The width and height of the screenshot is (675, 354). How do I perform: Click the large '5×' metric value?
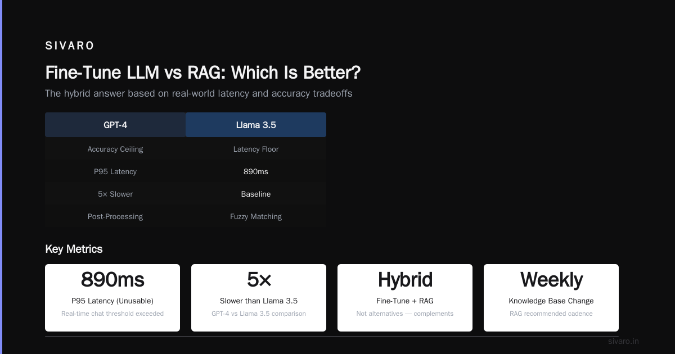pos(259,279)
